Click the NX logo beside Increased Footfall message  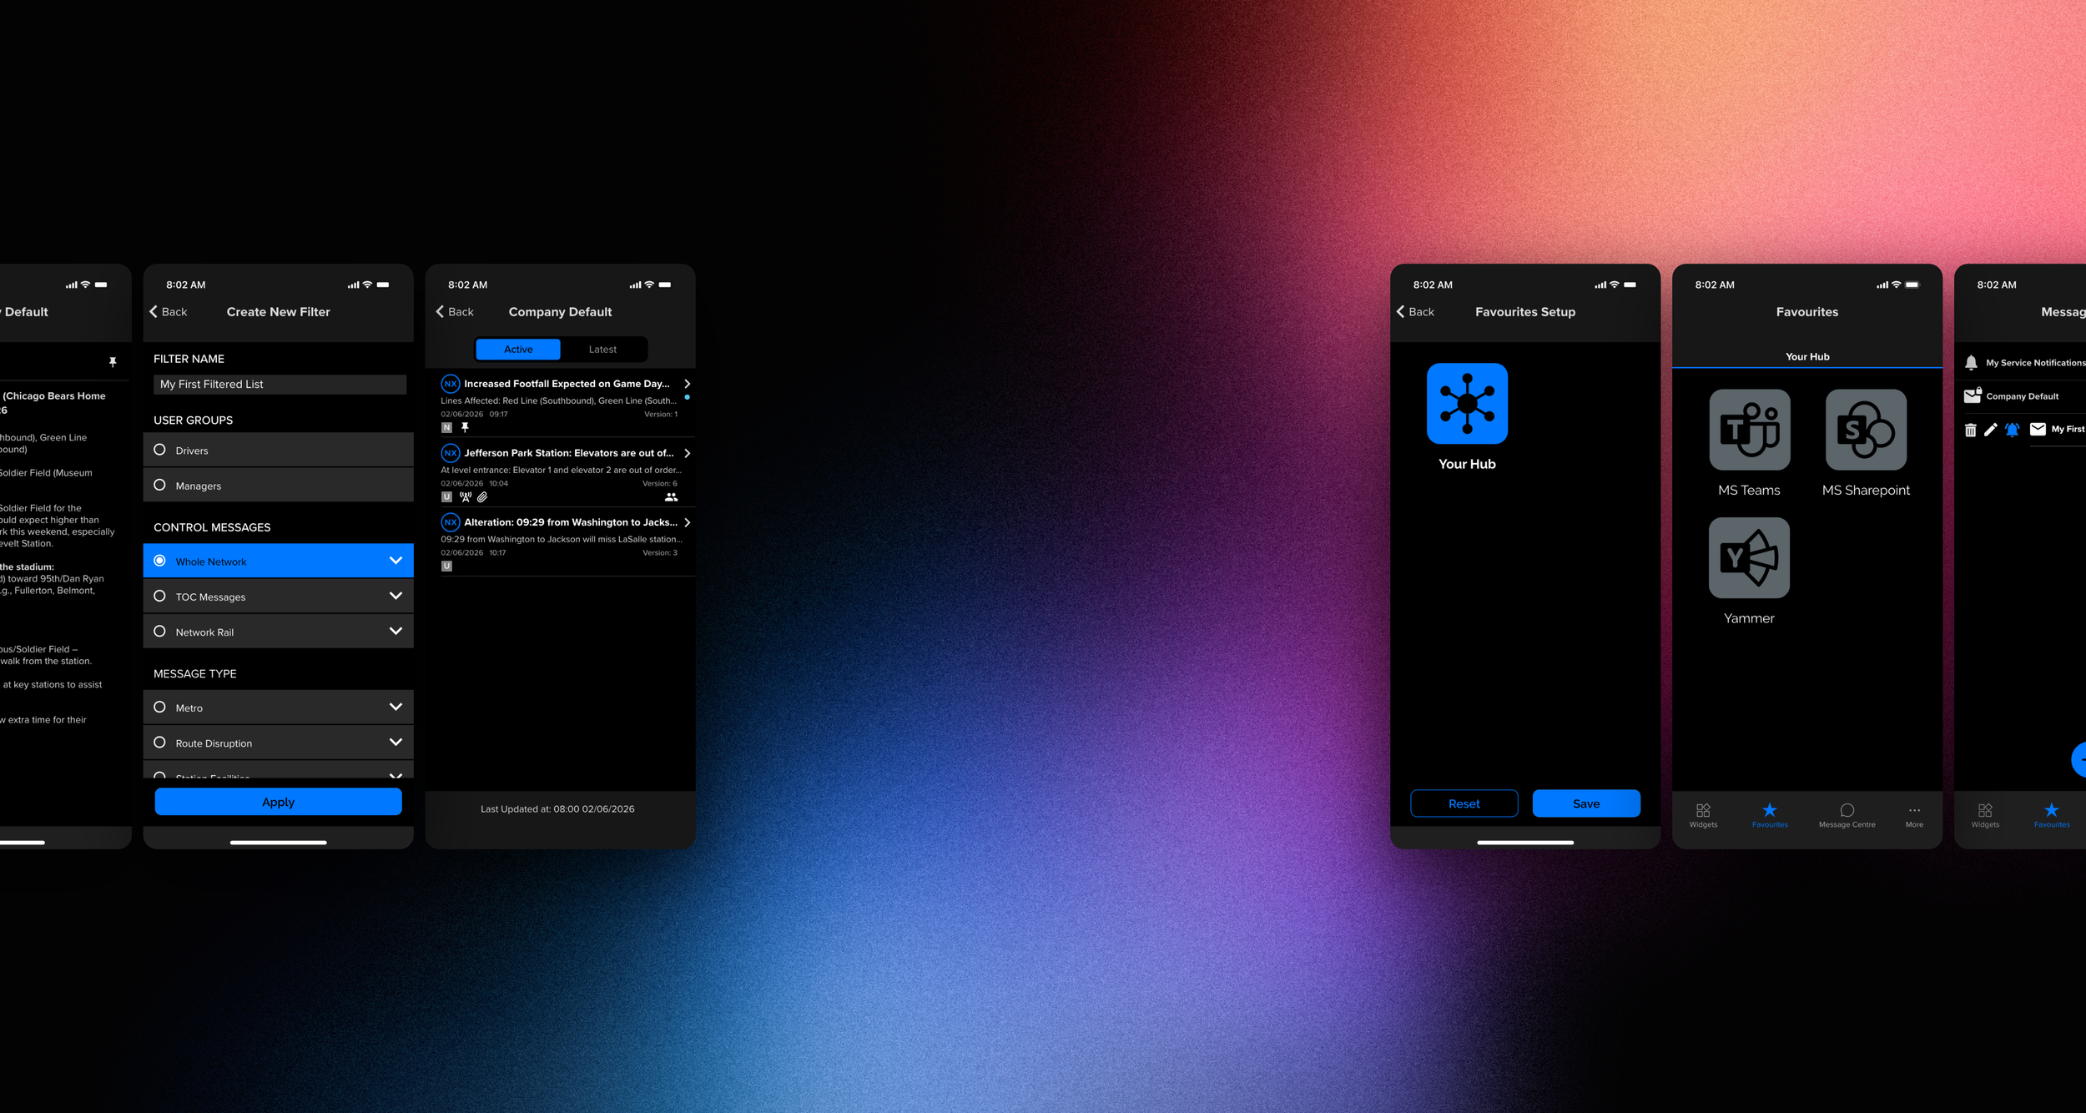pyautogui.click(x=451, y=384)
